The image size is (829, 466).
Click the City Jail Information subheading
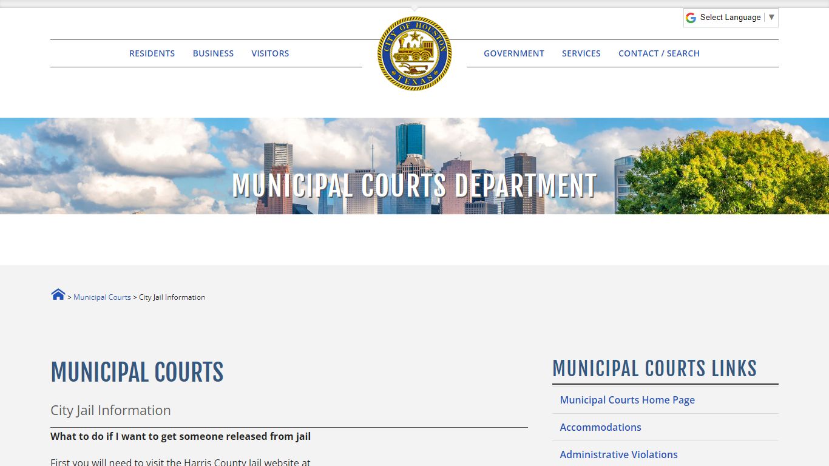pos(110,410)
